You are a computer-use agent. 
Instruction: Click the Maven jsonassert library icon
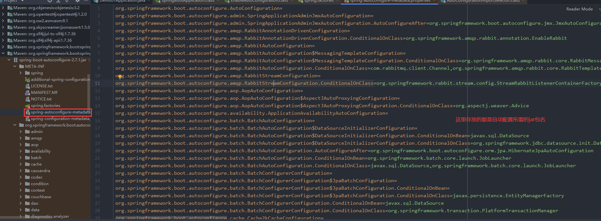(x=10, y=27)
